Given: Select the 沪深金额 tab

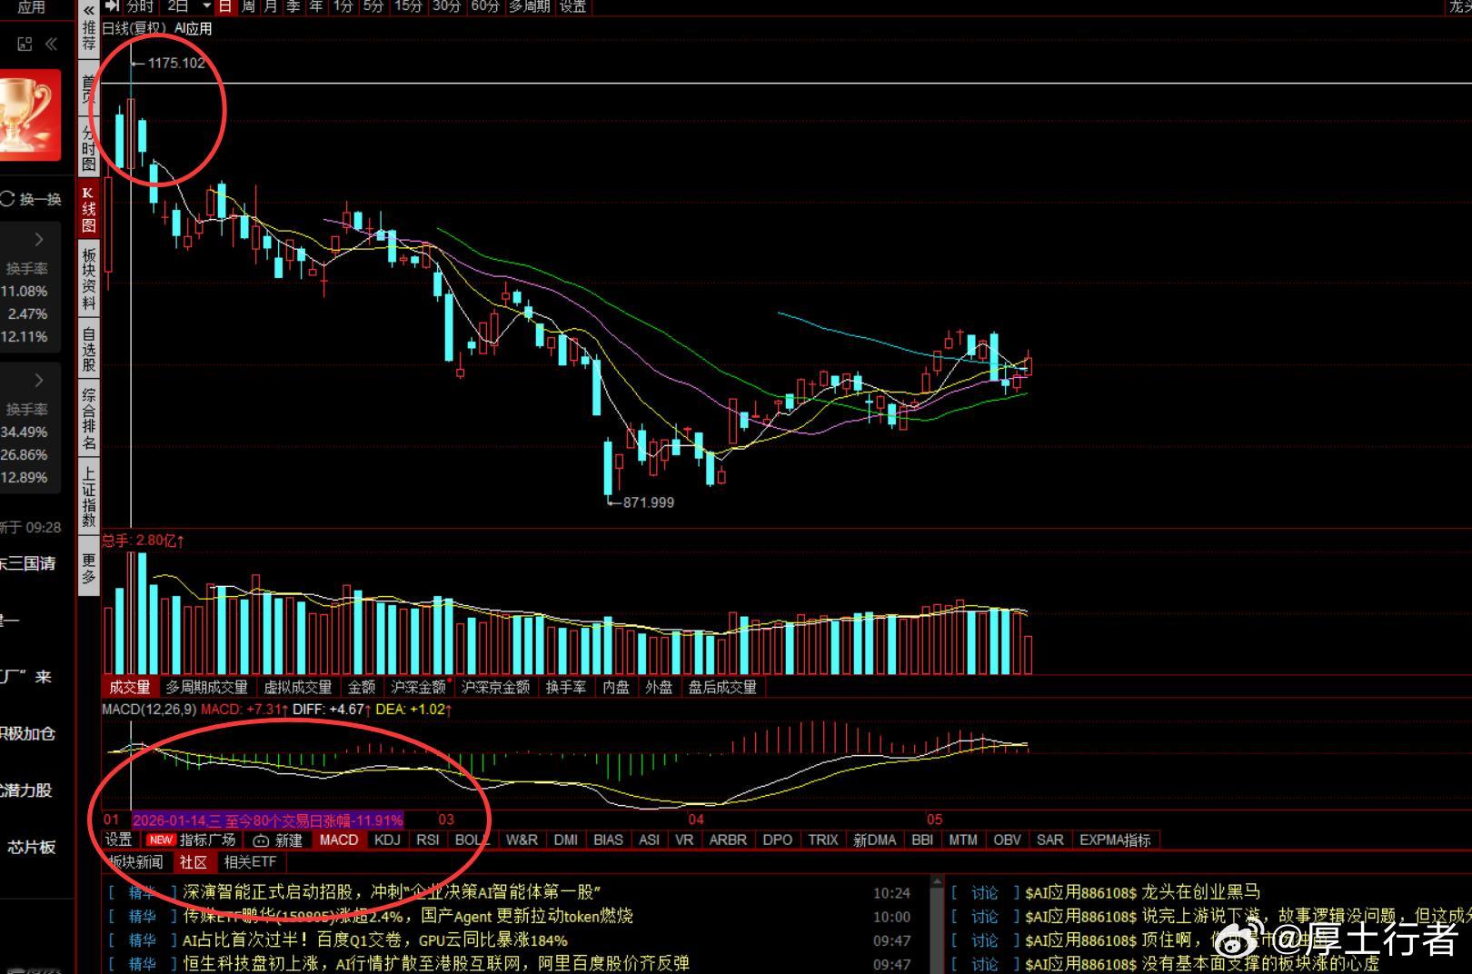Looking at the screenshot, I should tap(419, 687).
